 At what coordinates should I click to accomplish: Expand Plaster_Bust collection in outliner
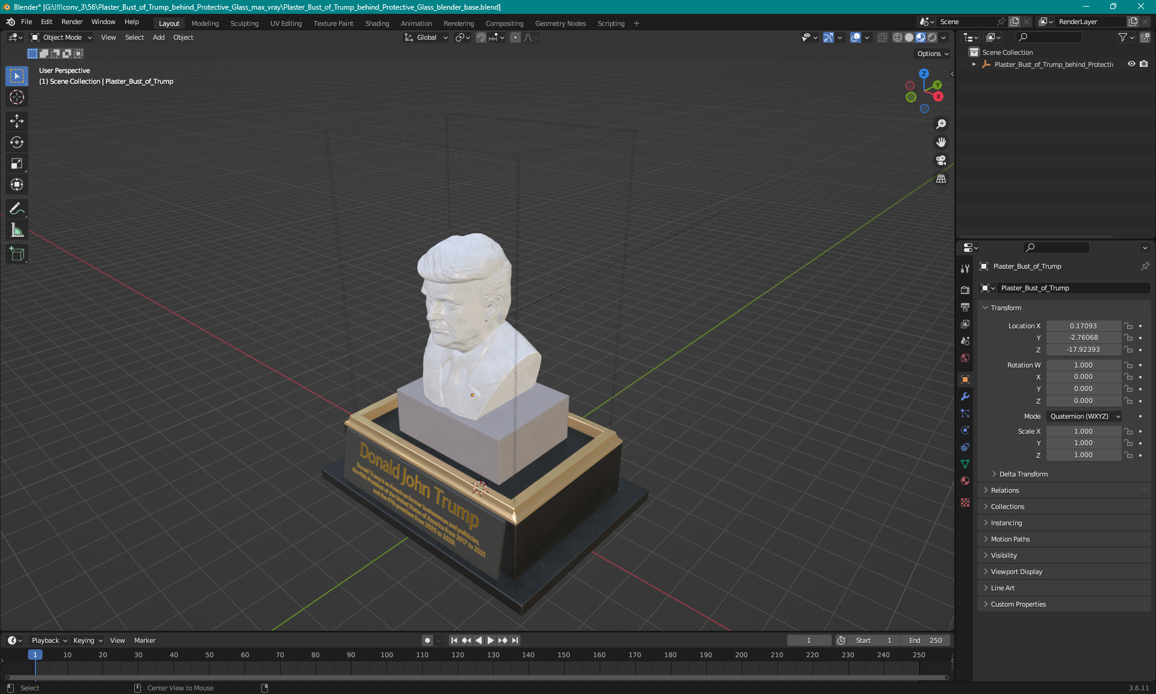point(974,64)
